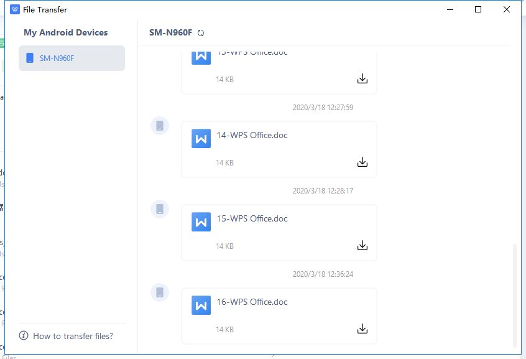
Task: Click the WPS document icon for 15-WPS Office.doc
Action: pyautogui.click(x=201, y=221)
